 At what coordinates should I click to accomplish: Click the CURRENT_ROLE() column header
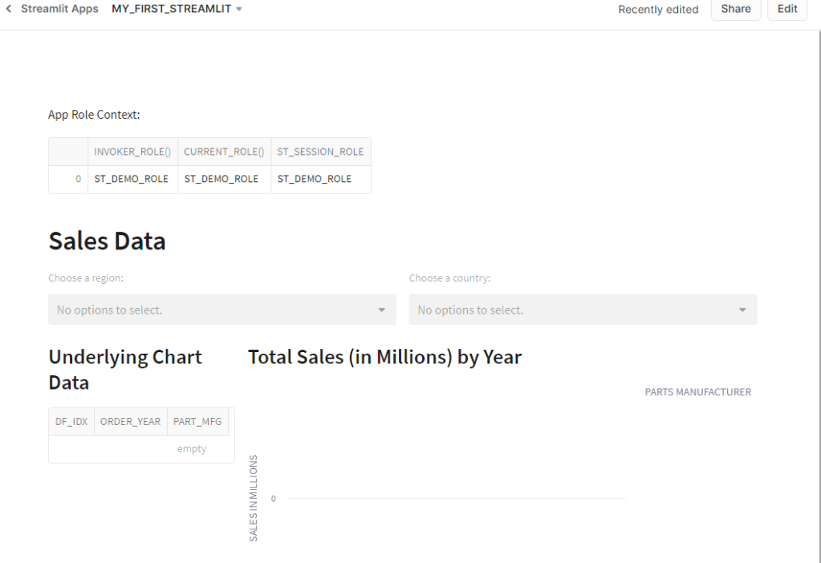pyautogui.click(x=224, y=152)
